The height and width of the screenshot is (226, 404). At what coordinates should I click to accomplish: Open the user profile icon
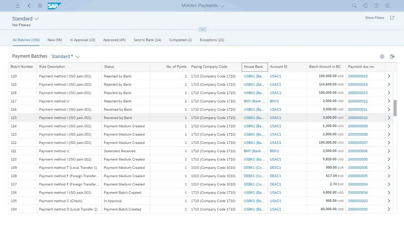coord(17,6)
